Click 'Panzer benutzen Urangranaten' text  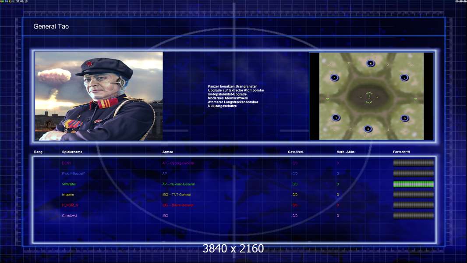click(x=233, y=86)
